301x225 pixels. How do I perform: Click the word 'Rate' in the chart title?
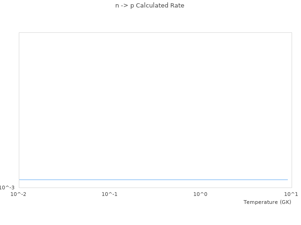point(177,6)
